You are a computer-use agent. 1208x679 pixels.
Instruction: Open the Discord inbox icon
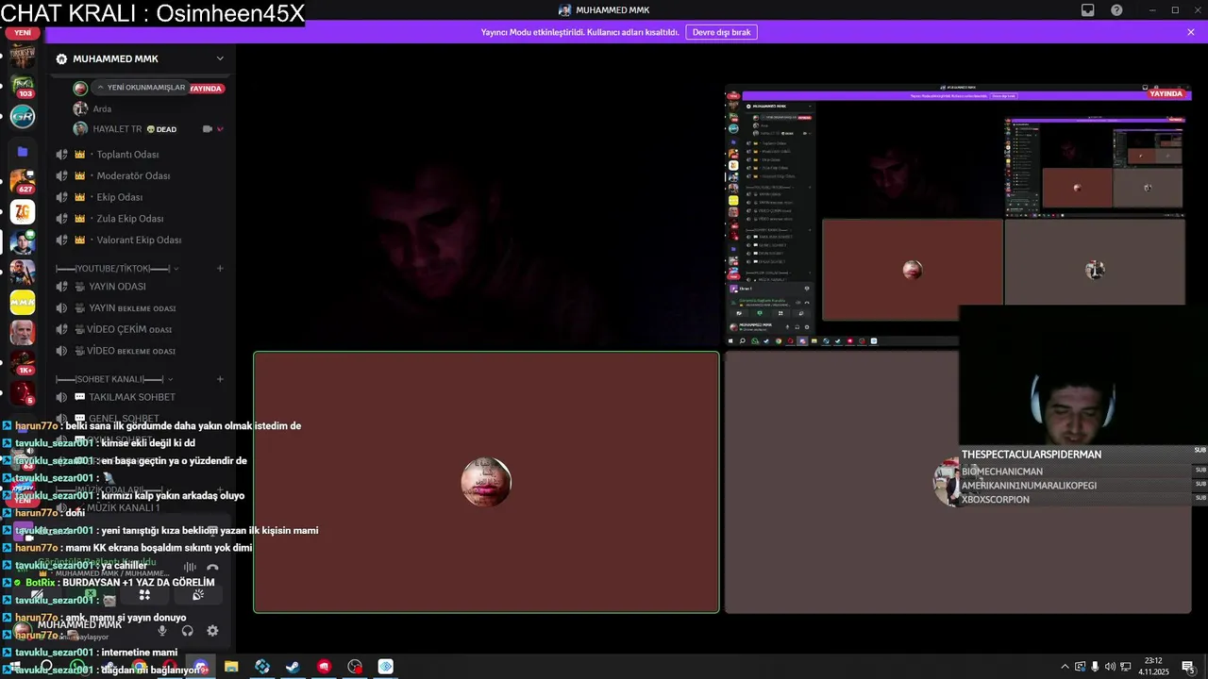(x=1088, y=10)
